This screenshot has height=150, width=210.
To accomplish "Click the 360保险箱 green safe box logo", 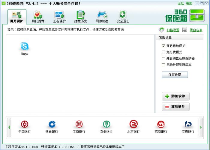I will click(197, 16).
